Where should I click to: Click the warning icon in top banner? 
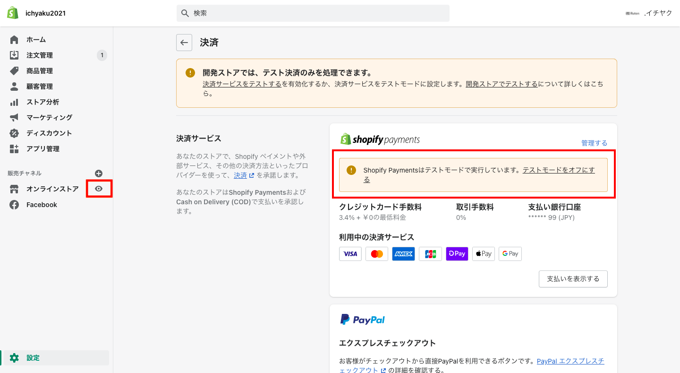click(190, 73)
